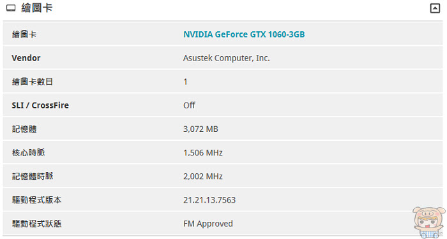
Task: Click the FM Approved driver status
Action: pyautogui.click(x=208, y=224)
